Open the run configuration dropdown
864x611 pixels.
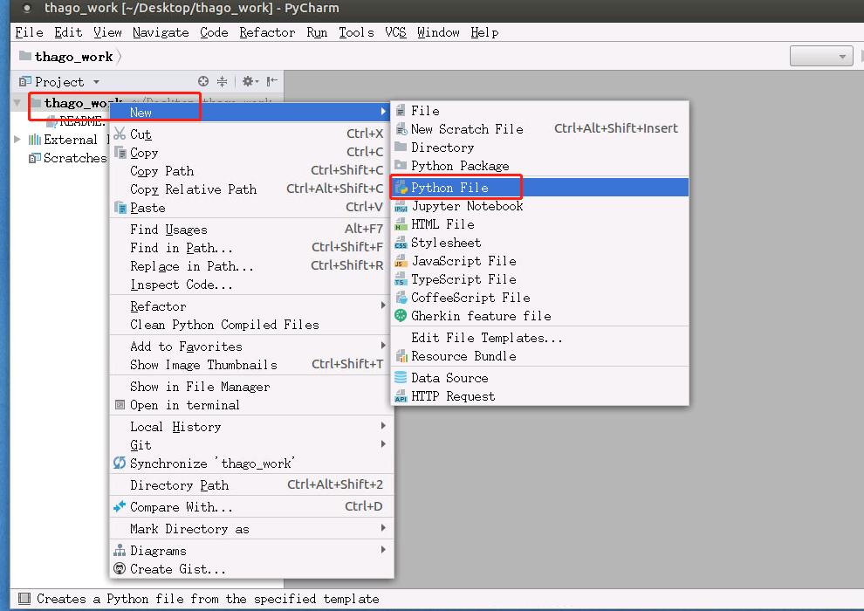click(821, 56)
